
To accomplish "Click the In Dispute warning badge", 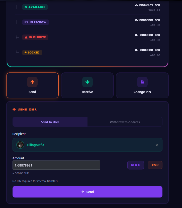I will tap(35, 37).
